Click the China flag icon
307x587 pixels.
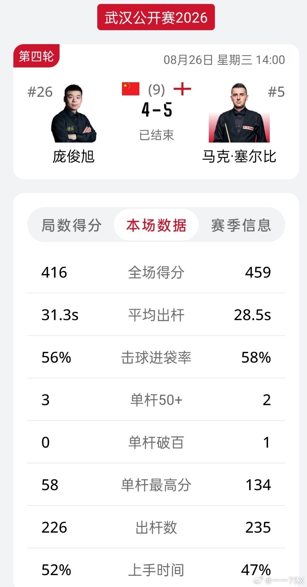pyautogui.click(x=131, y=89)
